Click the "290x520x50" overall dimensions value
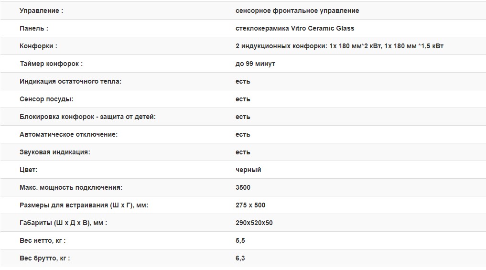This screenshot has height=270, width=486. click(x=254, y=223)
